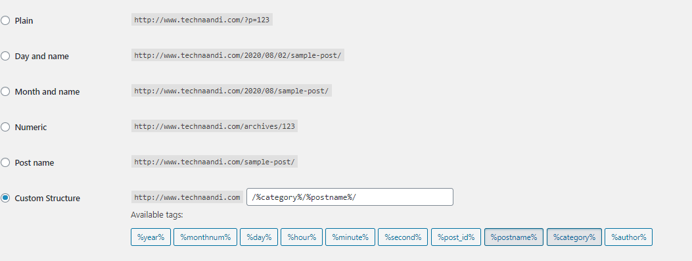
Task: Select the Post name radio button
Action: coord(5,162)
